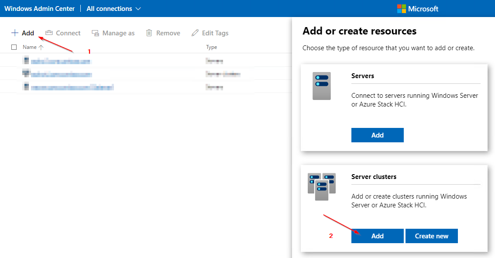Click Create new in Server clusters card
495x258 pixels.
(x=432, y=236)
